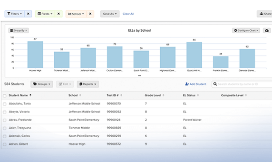This screenshot has height=162, width=272.
Task: Open the School chart dropdown
Action: click(76, 14)
